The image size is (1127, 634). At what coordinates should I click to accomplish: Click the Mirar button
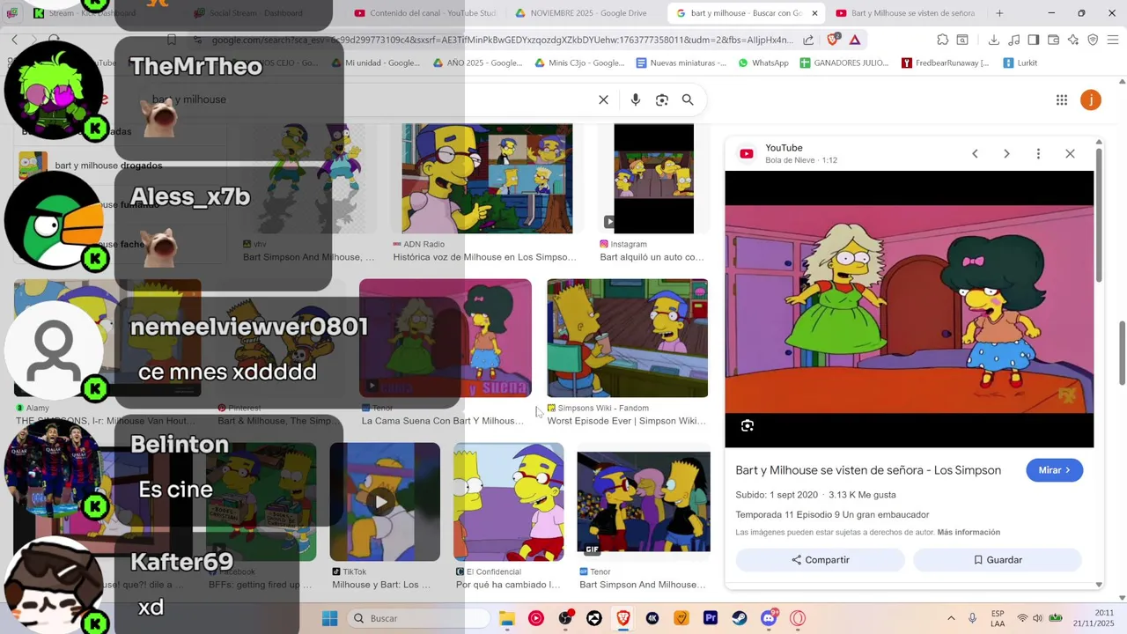tap(1054, 470)
